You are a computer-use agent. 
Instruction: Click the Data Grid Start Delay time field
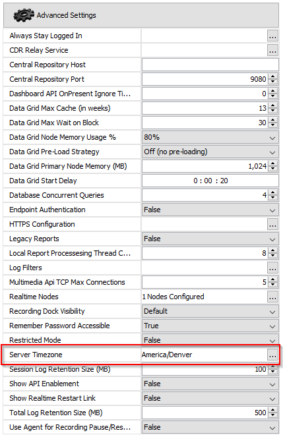point(210,181)
